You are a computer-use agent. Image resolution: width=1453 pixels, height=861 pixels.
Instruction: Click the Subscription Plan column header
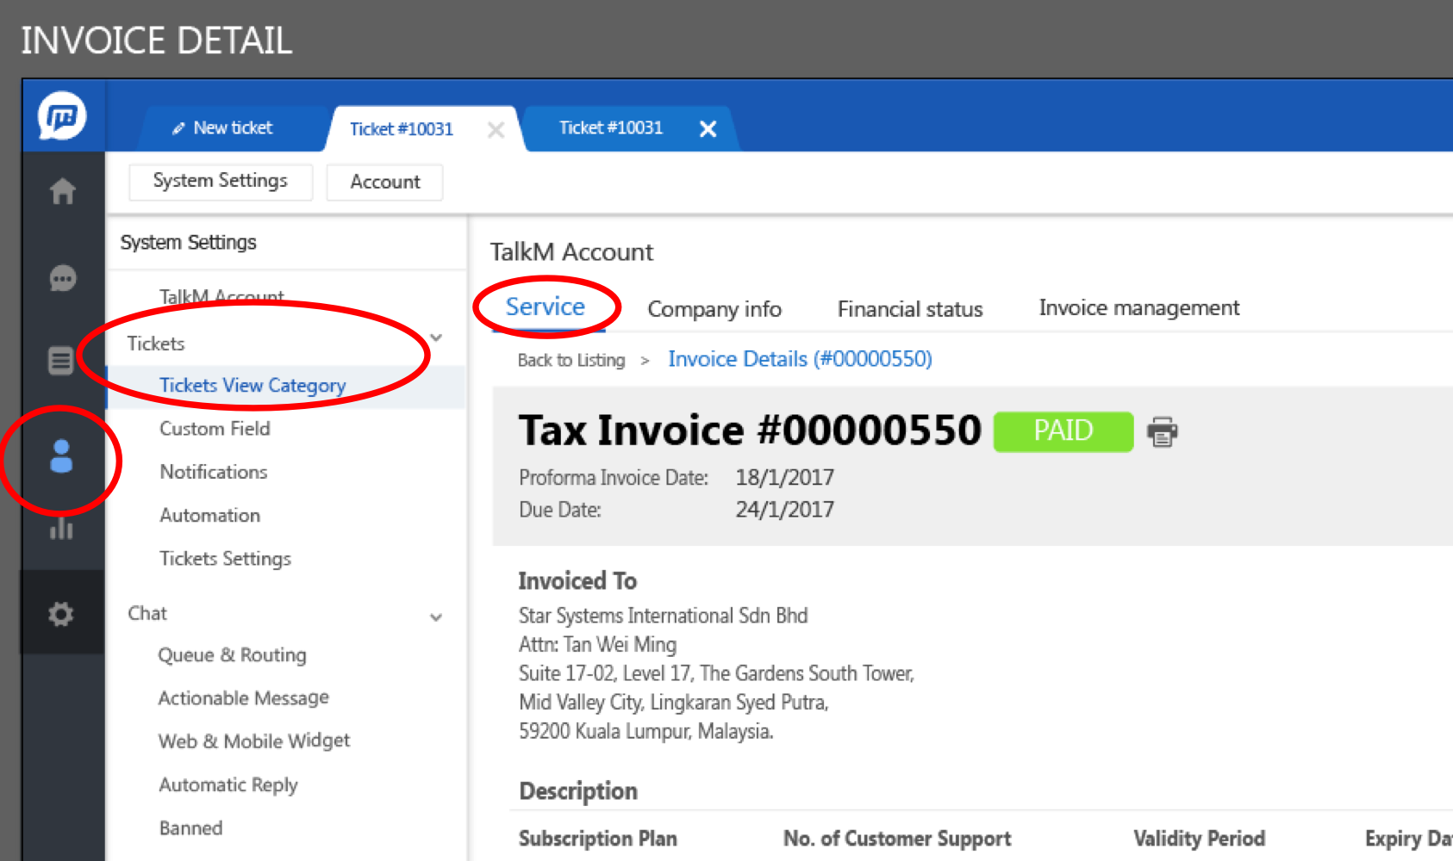point(597,839)
